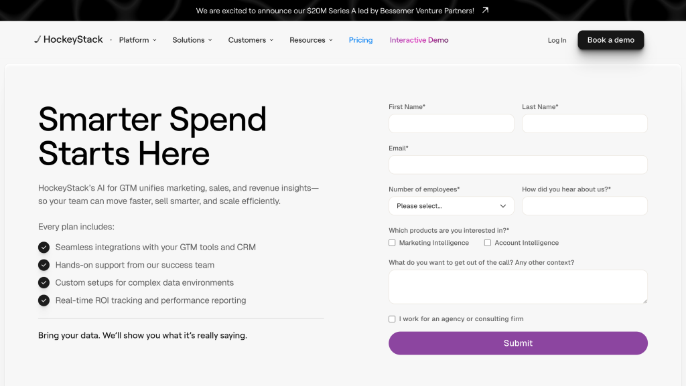The width and height of the screenshot is (686, 386).
Task: Click the call context text area
Action: pyautogui.click(x=518, y=286)
